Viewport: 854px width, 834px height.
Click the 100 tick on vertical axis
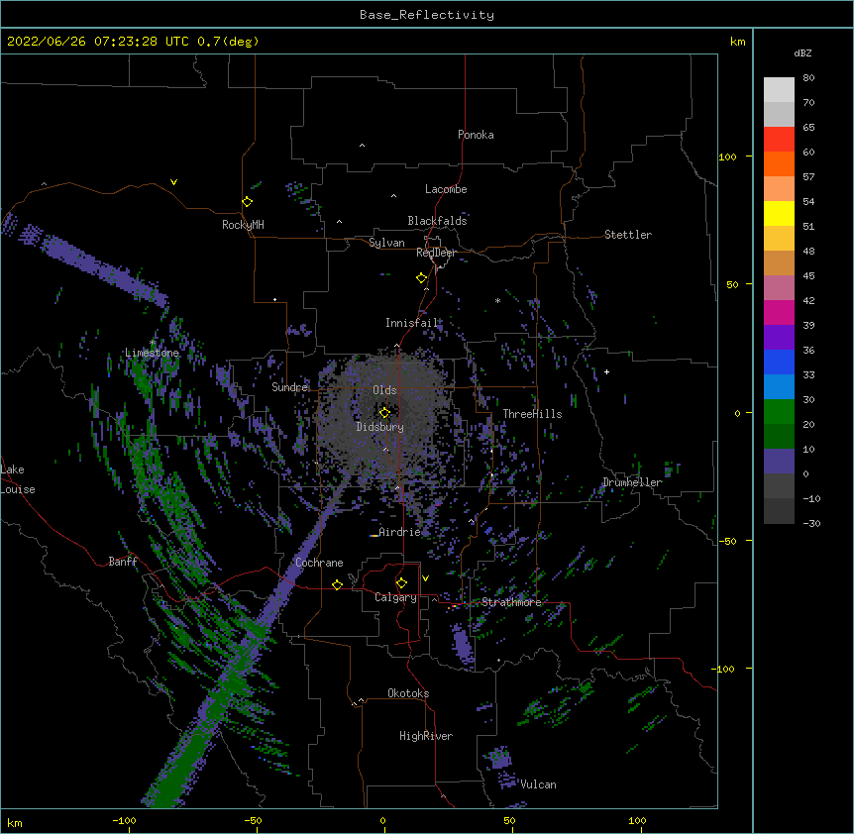(x=727, y=156)
